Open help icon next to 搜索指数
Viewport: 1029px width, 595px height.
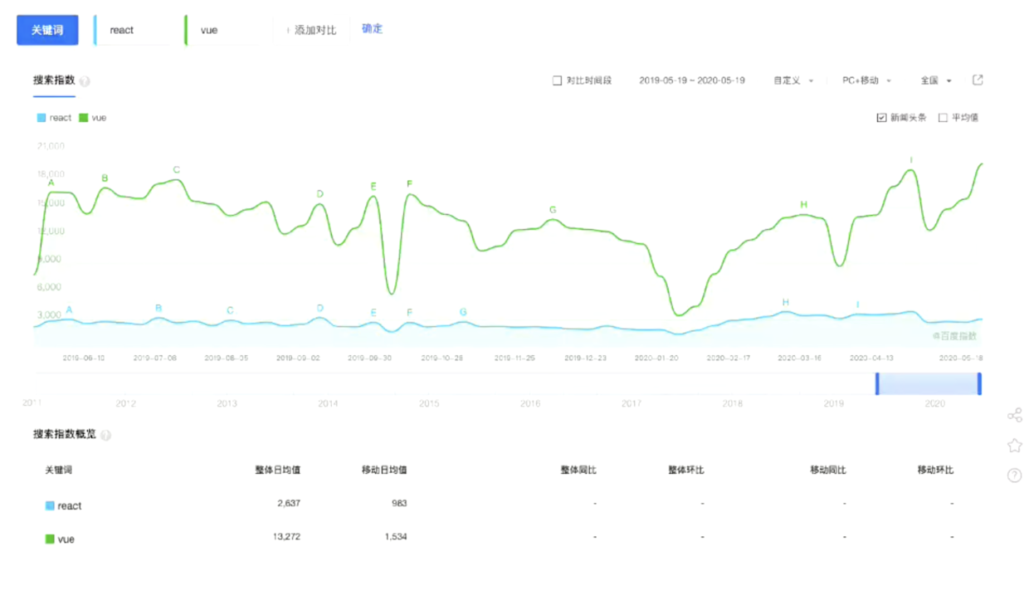click(85, 81)
